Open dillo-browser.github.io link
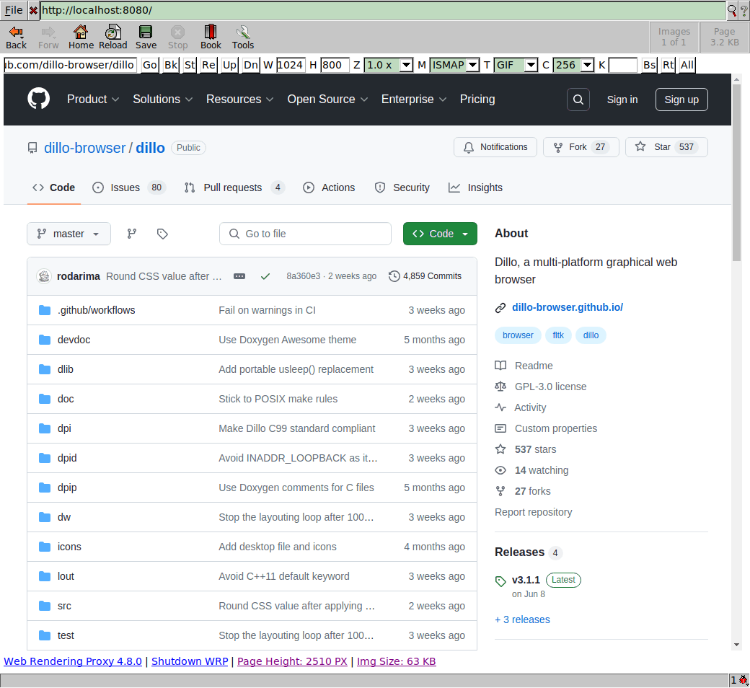This screenshot has height=688, width=750. tap(568, 307)
